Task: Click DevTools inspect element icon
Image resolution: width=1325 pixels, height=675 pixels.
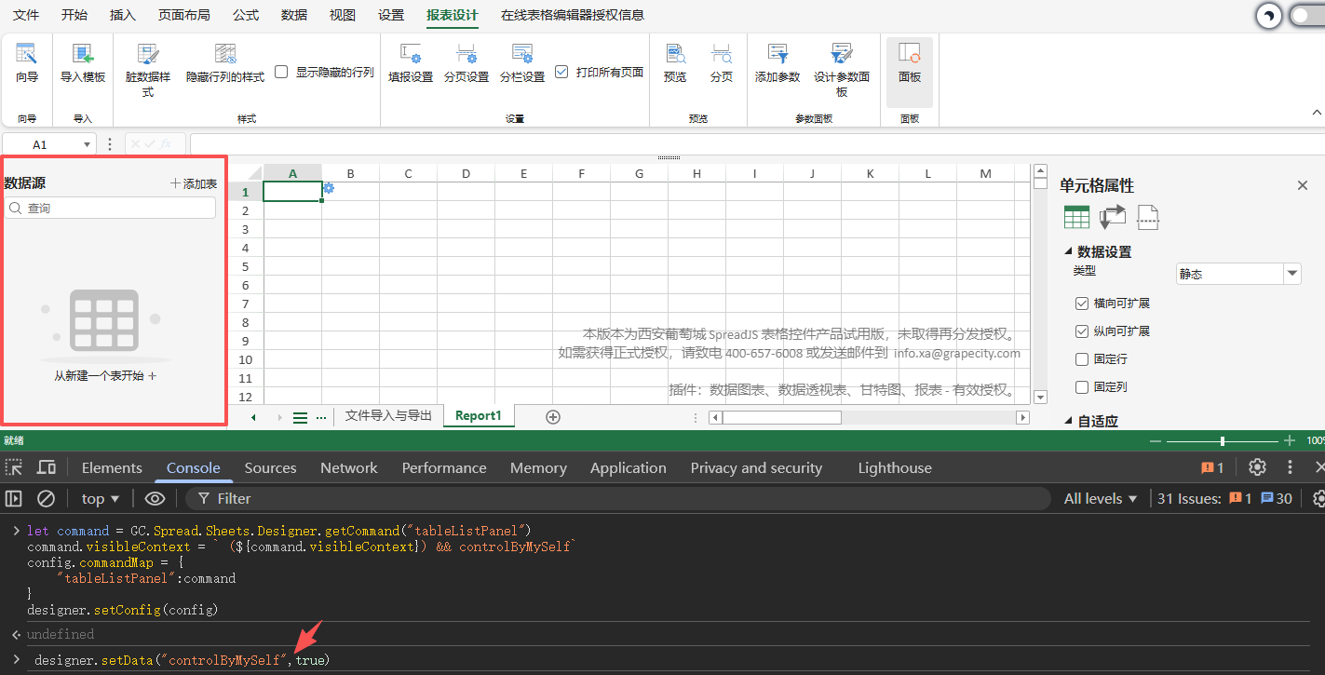Action: [x=13, y=467]
